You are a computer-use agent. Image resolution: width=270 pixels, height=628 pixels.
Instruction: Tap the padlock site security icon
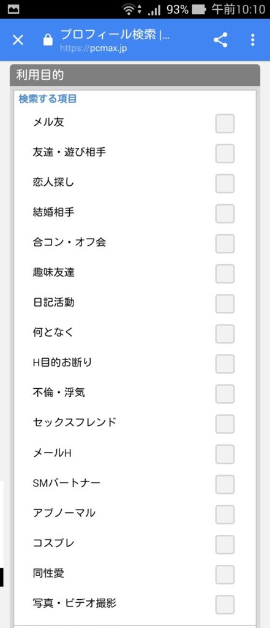[x=48, y=40]
